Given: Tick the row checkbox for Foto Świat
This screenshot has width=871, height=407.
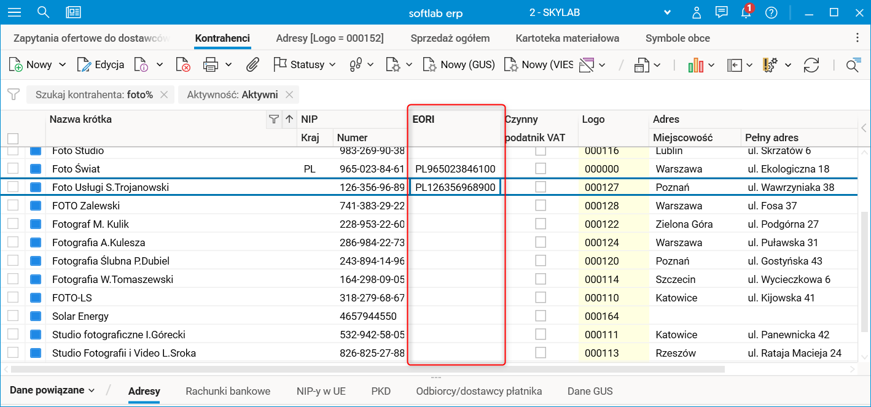Looking at the screenshot, I should pos(13,169).
